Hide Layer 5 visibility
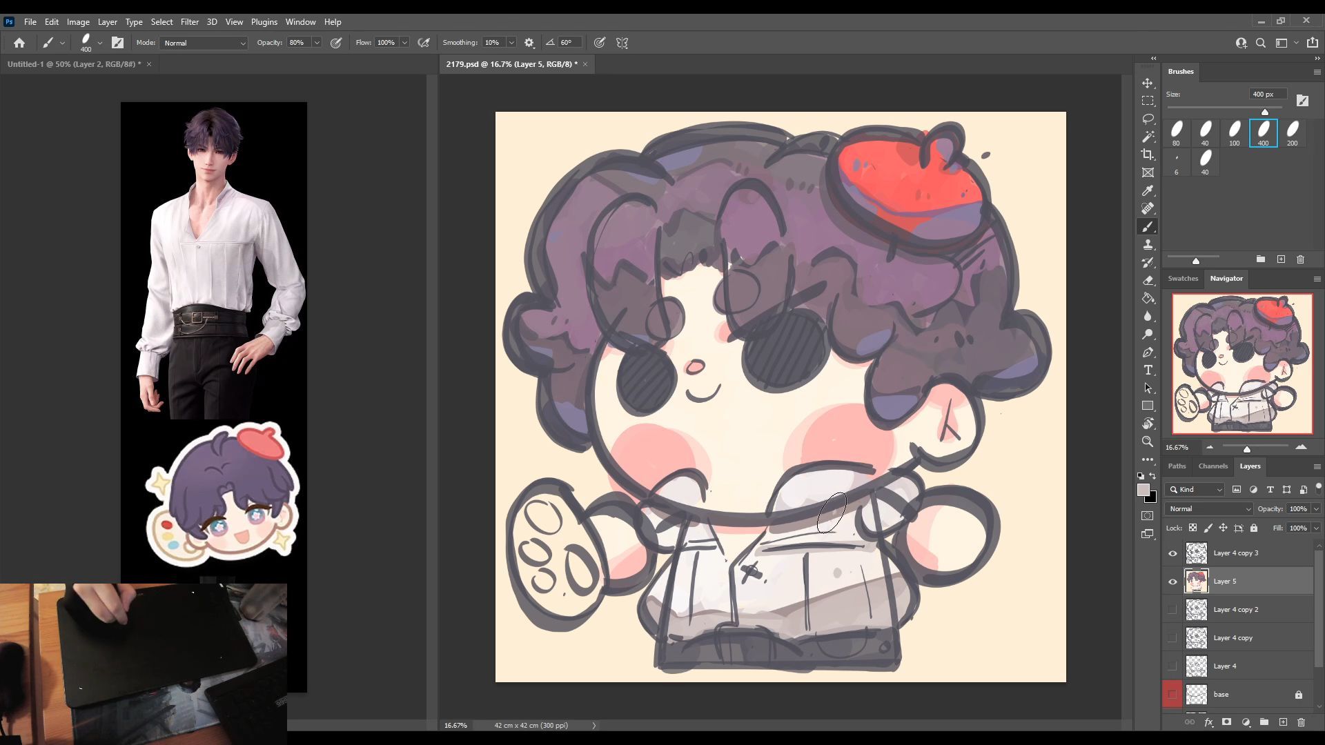Viewport: 1325px width, 745px height. 1172,582
